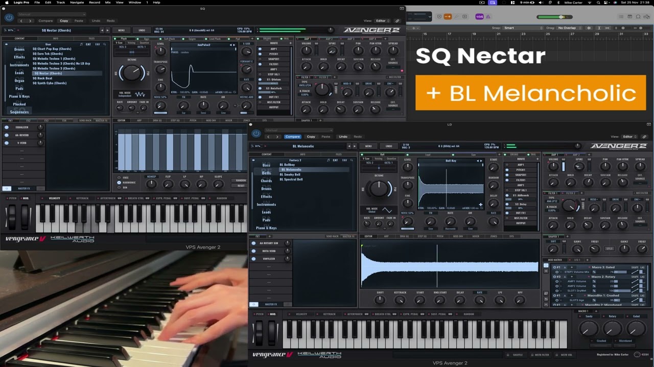
Task: Toggle RUTA VERB effect on/off
Action: point(253,251)
